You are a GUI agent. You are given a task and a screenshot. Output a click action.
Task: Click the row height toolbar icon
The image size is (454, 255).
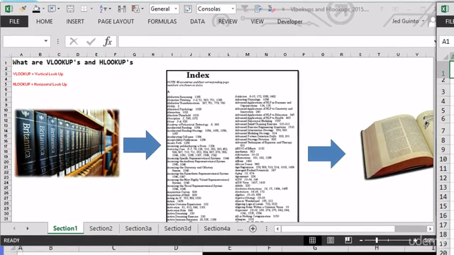[x=70, y=8]
